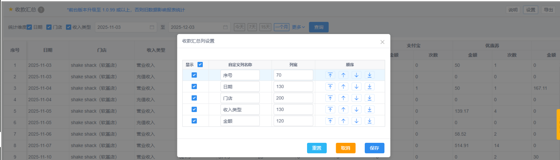This screenshot has height=160, width=560.
Task: Uncheck the 金额 row display checkbox
Action: [x=194, y=121]
